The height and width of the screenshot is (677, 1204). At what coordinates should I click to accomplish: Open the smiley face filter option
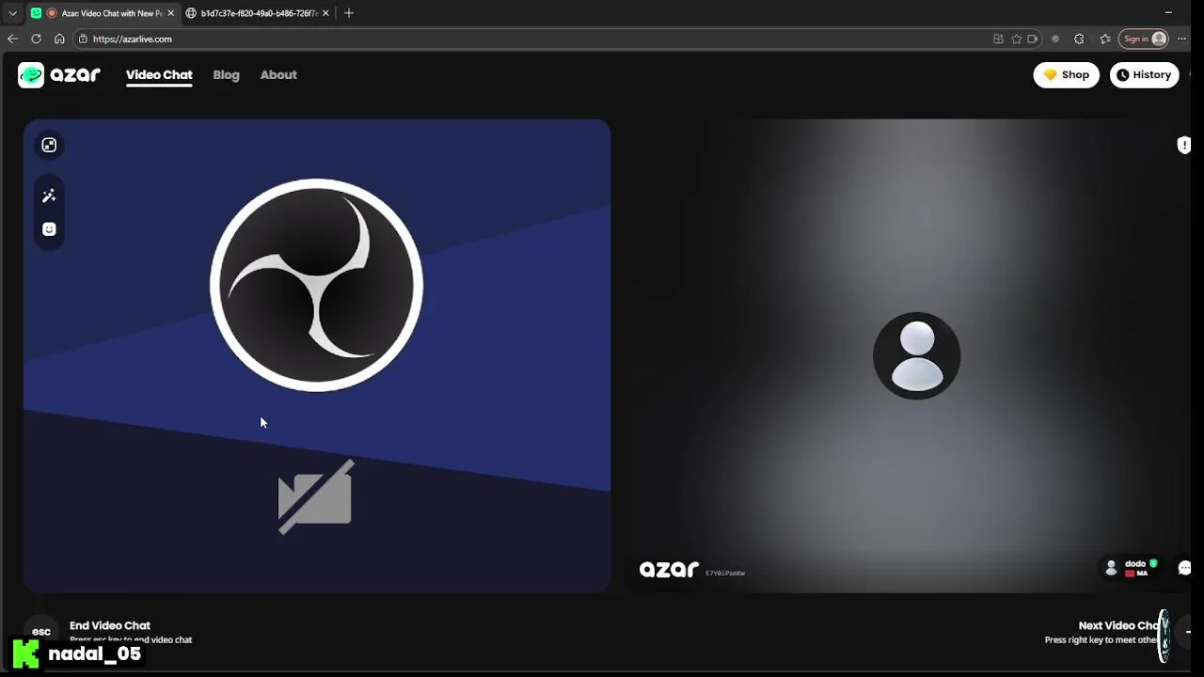tap(49, 229)
